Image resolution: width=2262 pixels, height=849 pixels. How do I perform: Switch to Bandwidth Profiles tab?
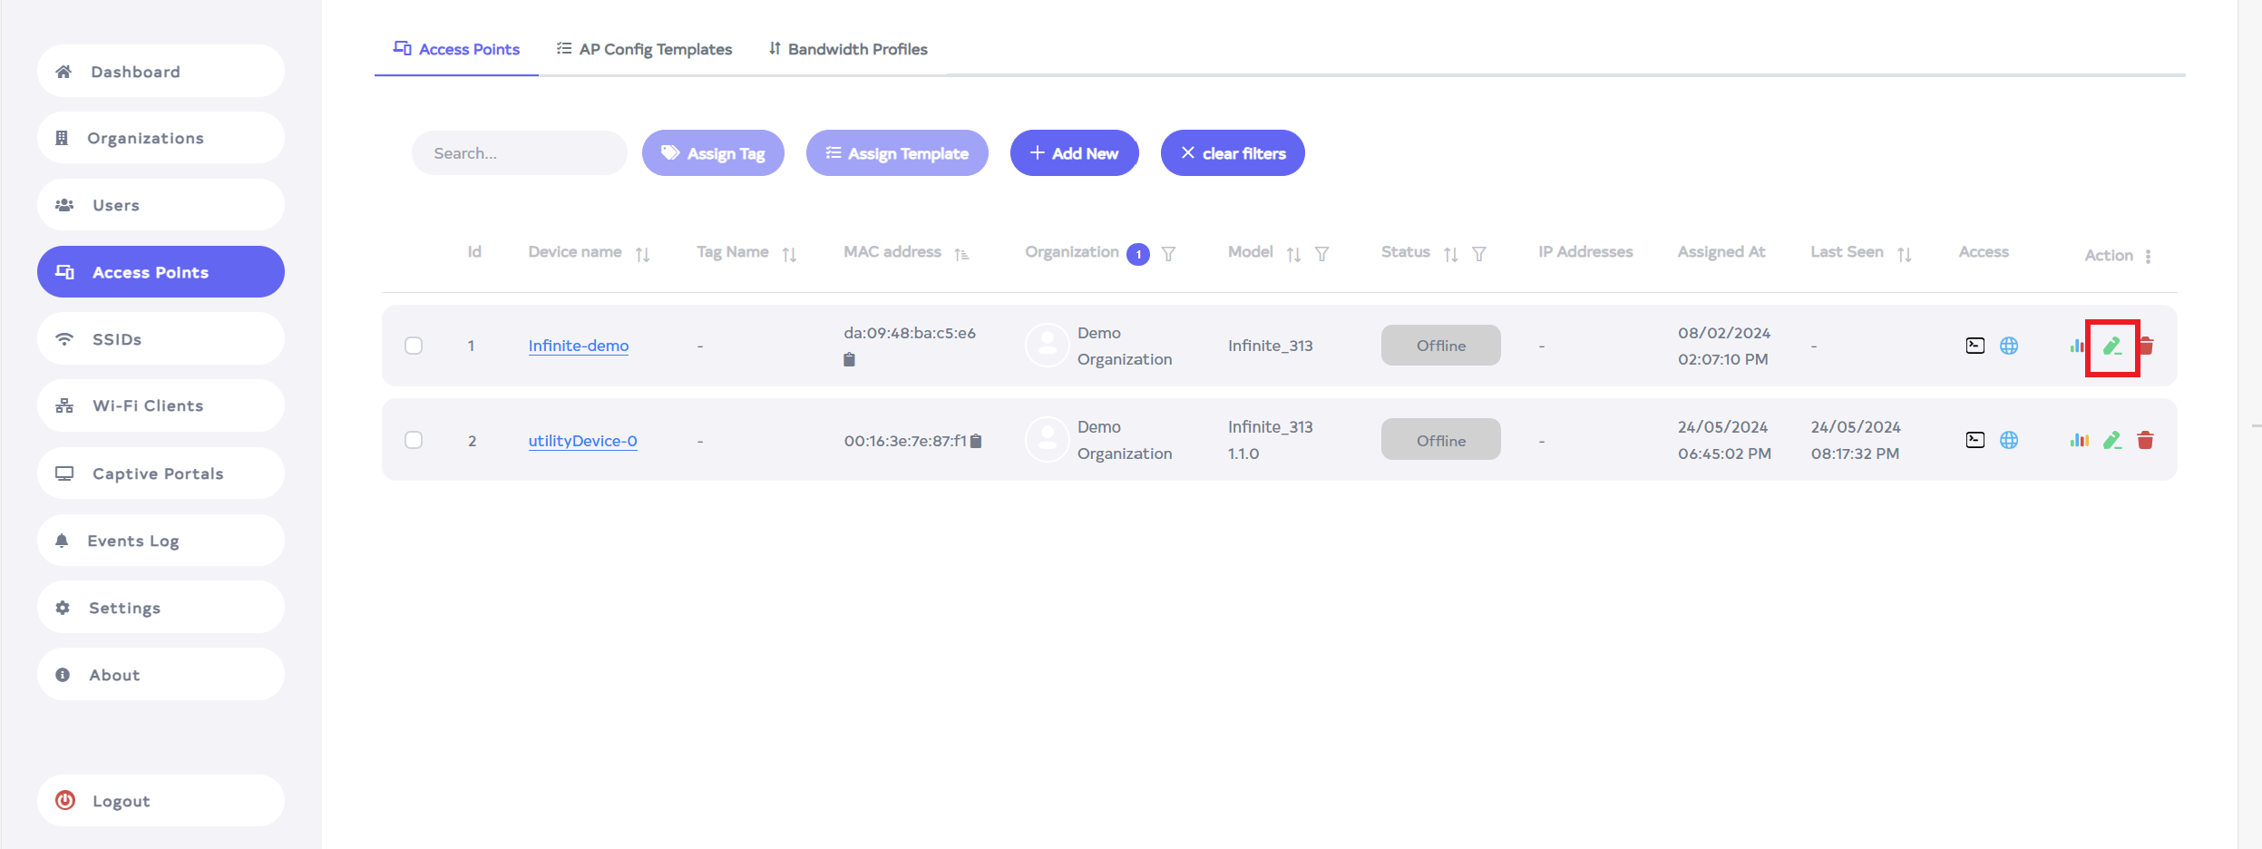click(848, 49)
